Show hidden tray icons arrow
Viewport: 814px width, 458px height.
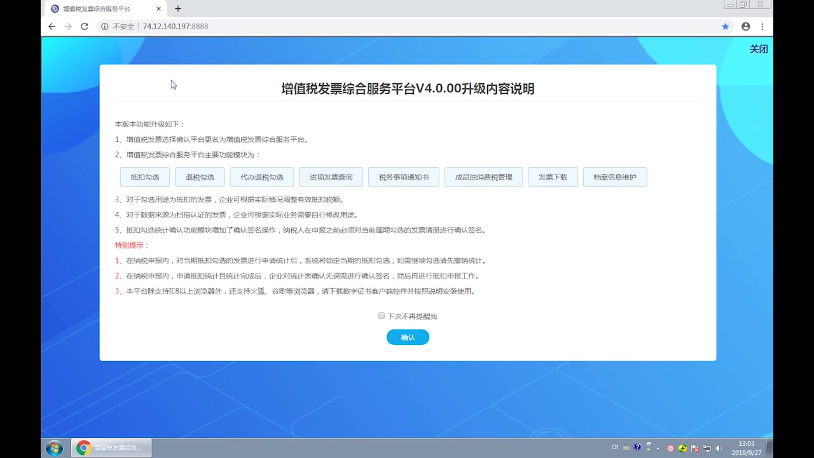658,448
